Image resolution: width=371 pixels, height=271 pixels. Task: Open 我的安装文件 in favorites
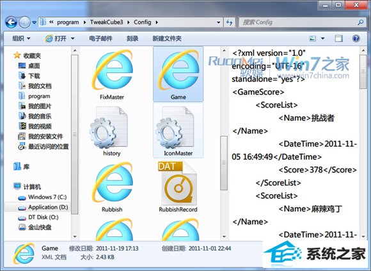point(40,136)
